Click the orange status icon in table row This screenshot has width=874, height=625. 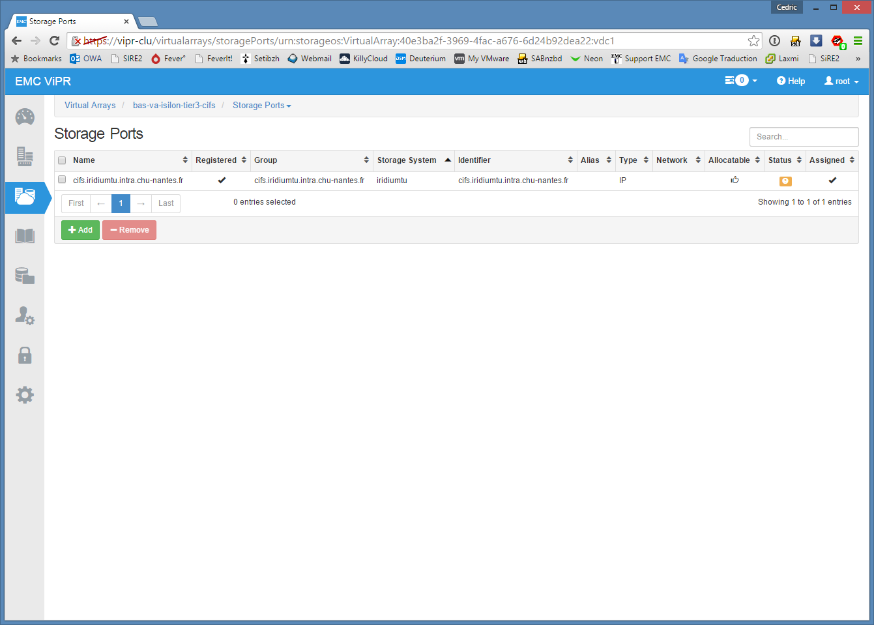click(785, 181)
